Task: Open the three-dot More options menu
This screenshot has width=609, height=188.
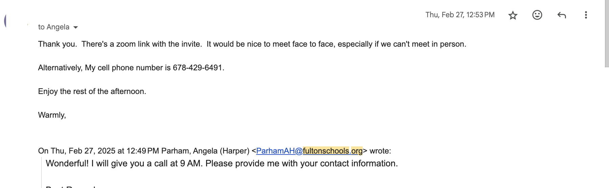Action: pyautogui.click(x=586, y=15)
